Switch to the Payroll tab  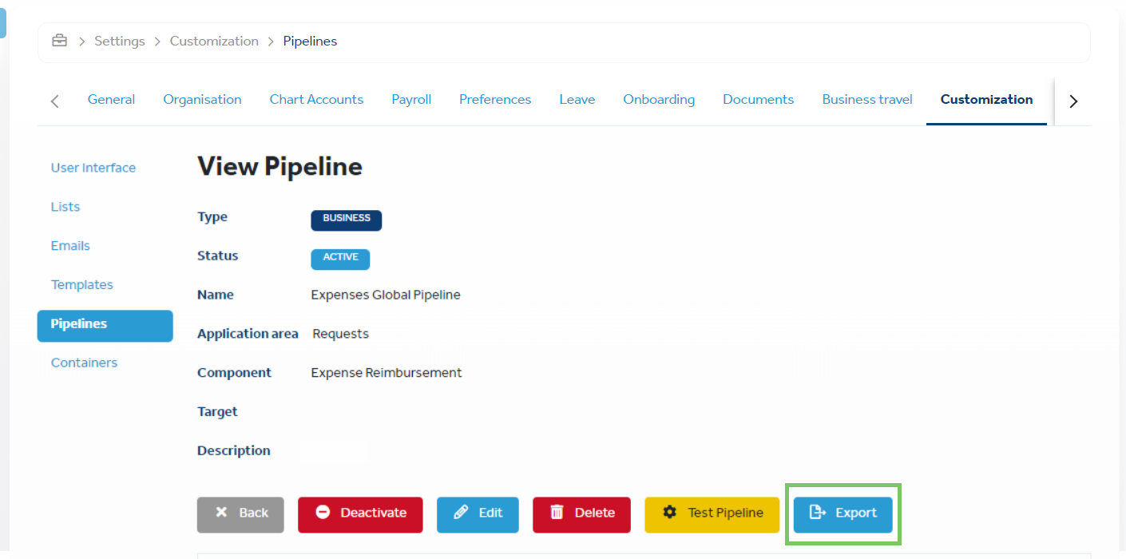coord(411,100)
